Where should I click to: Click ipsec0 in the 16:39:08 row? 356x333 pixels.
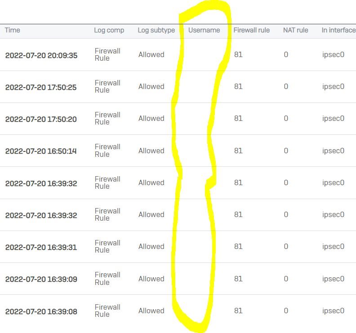pyautogui.click(x=333, y=311)
